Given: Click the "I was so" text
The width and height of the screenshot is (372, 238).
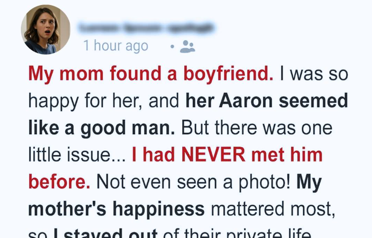Looking at the screenshot, I should tap(314, 74).
